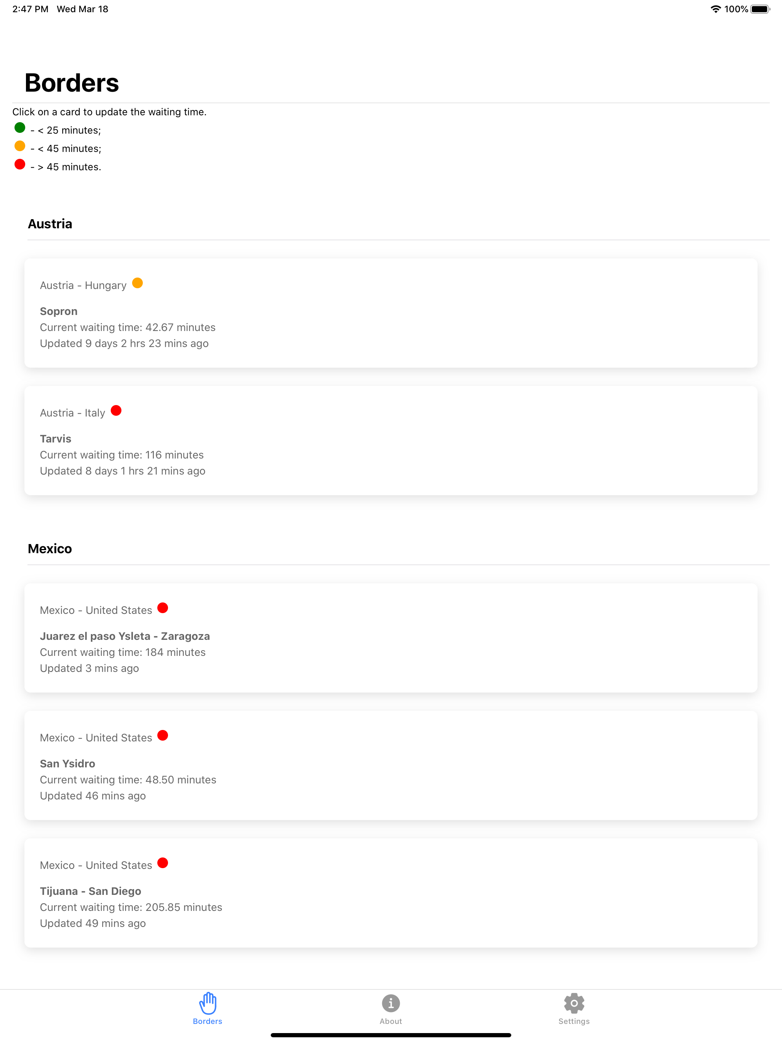Viewport: 782px width, 1043px height.
Task: Select the San Ysidro border card
Action: point(391,765)
